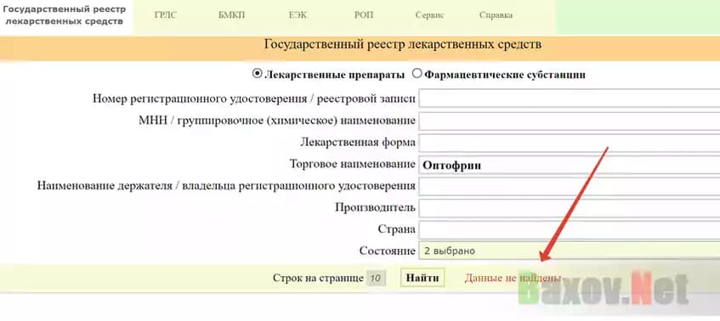Open the ГРЛС menu

pos(165,15)
